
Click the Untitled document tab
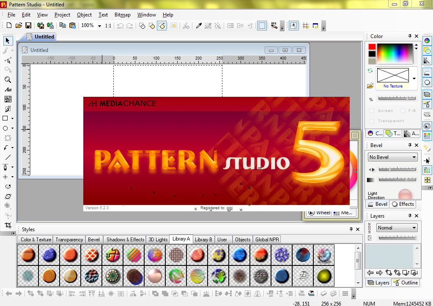coord(41,37)
